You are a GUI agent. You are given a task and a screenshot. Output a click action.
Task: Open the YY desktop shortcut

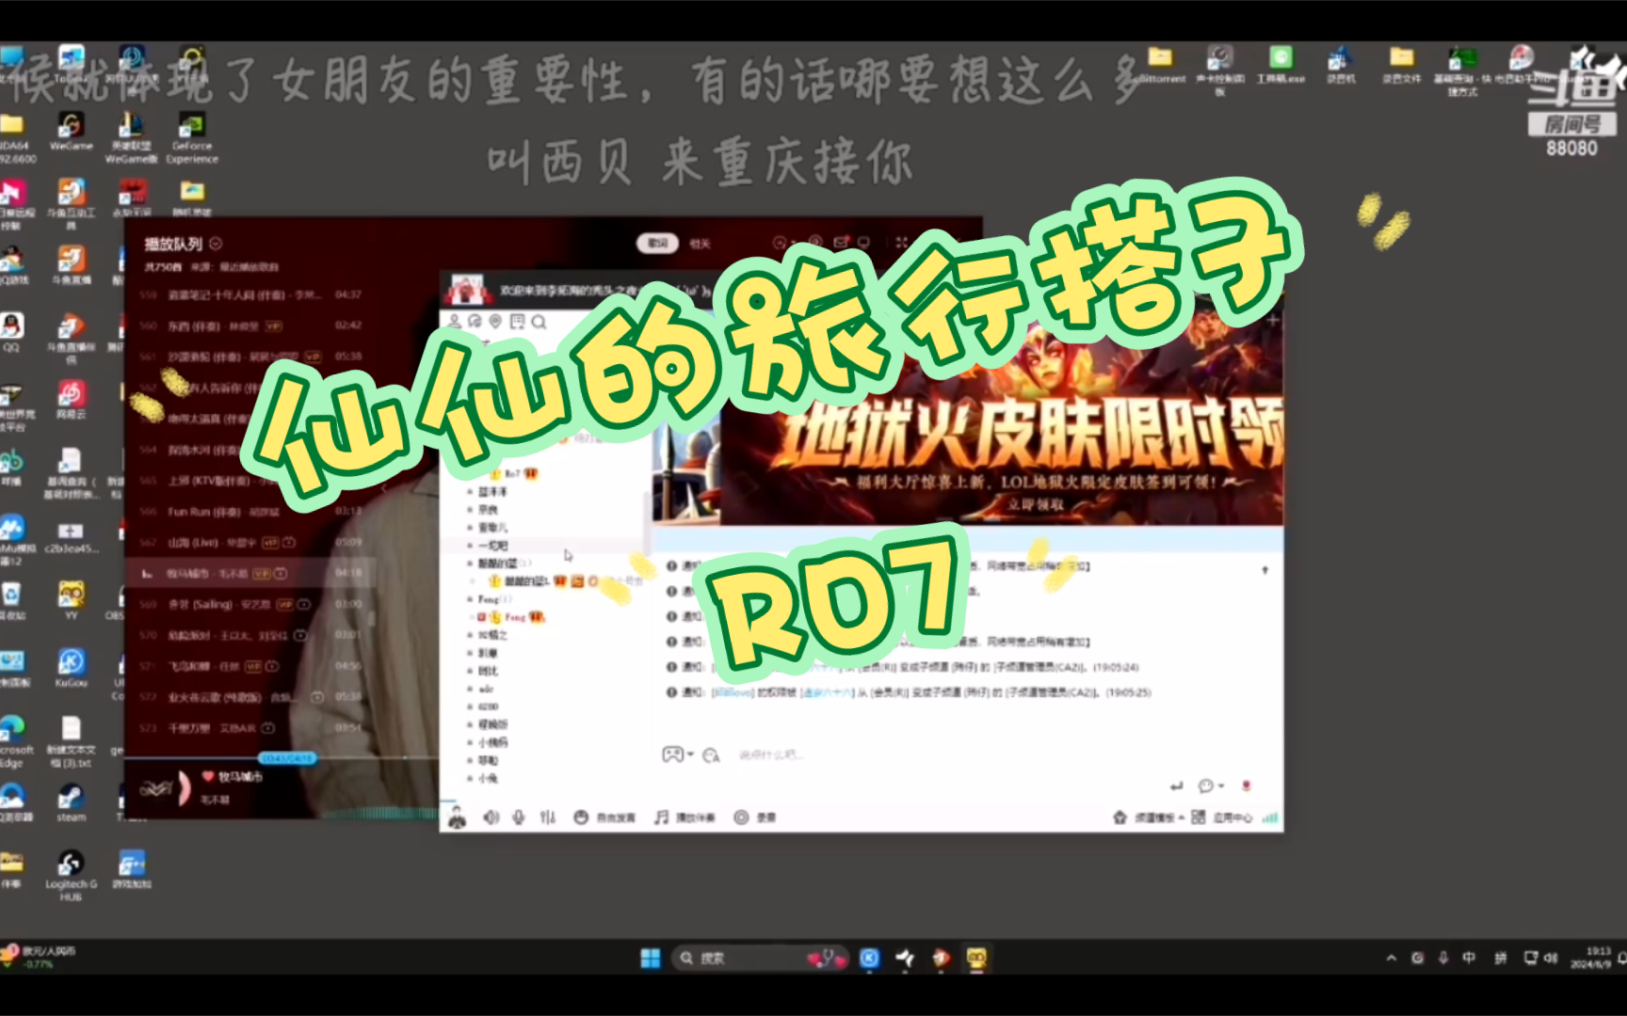coord(71,601)
